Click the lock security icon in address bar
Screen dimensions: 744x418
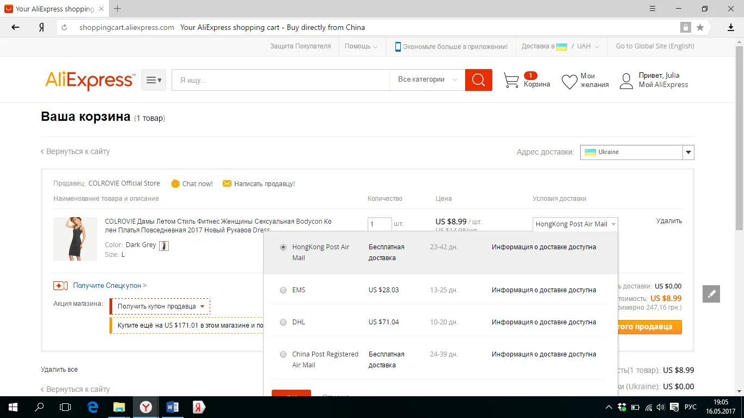685,27
